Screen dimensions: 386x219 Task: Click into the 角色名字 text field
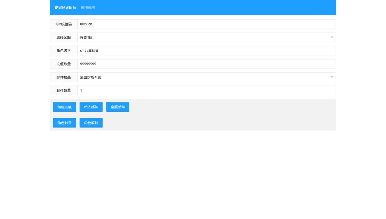coord(206,50)
